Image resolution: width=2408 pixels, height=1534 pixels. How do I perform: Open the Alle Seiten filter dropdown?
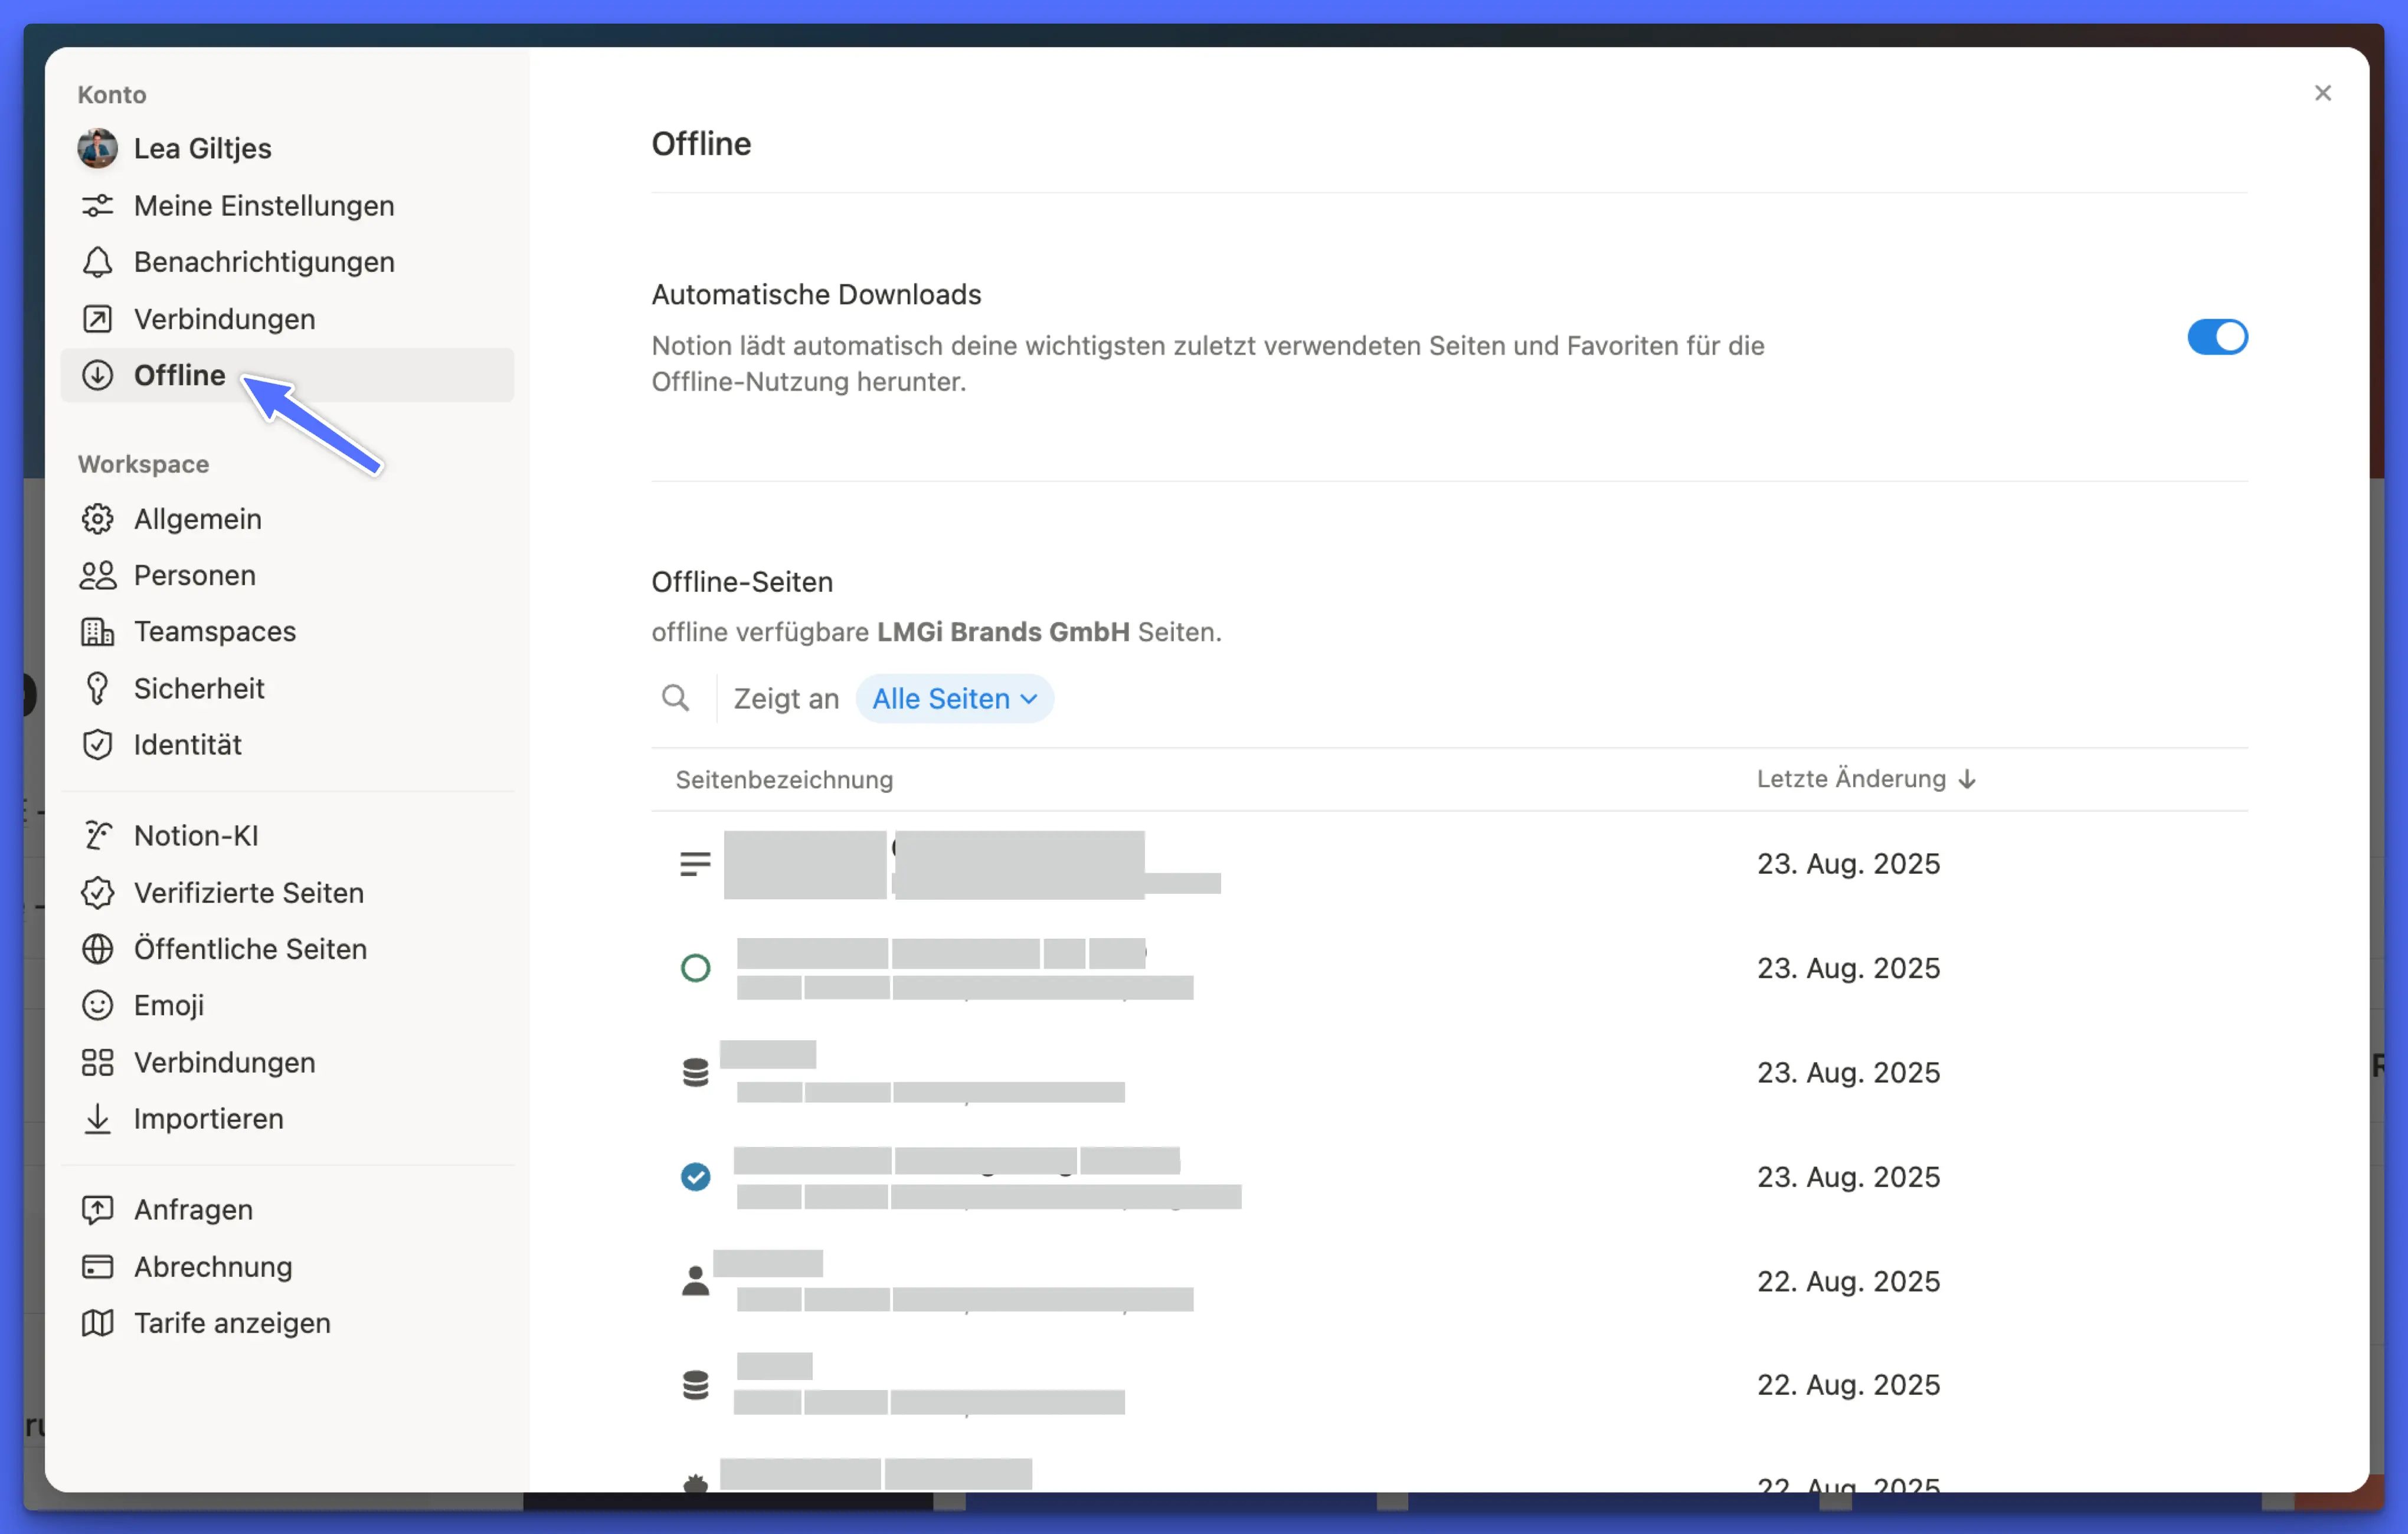point(954,699)
